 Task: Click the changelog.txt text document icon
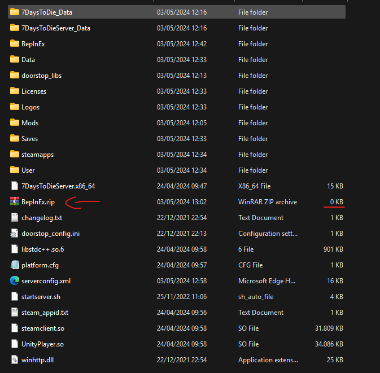pos(15,217)
